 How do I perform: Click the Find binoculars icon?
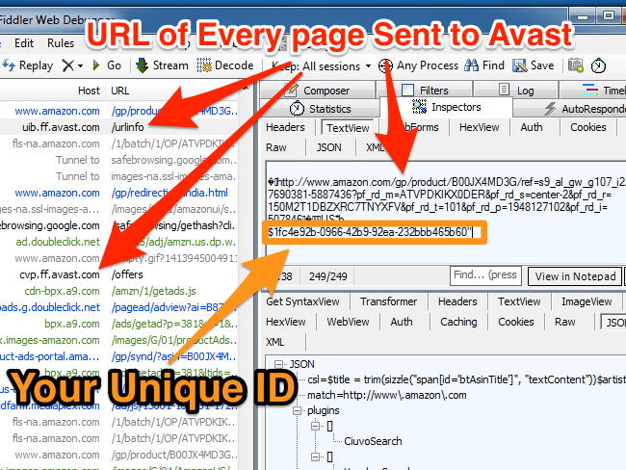tap(471, 65)
